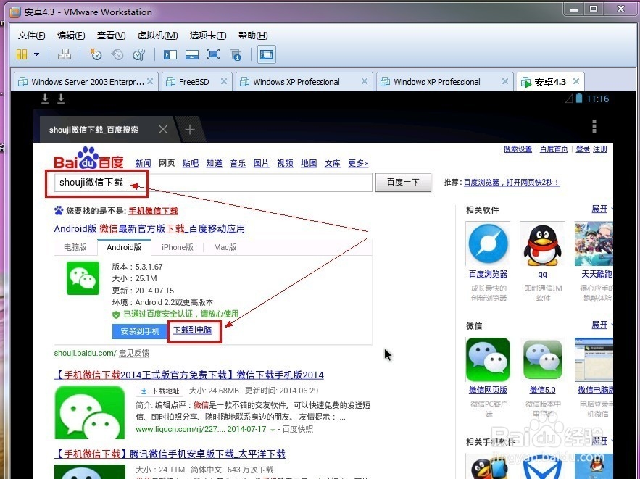Open the 帮助(H) menu

pos(253,36)
